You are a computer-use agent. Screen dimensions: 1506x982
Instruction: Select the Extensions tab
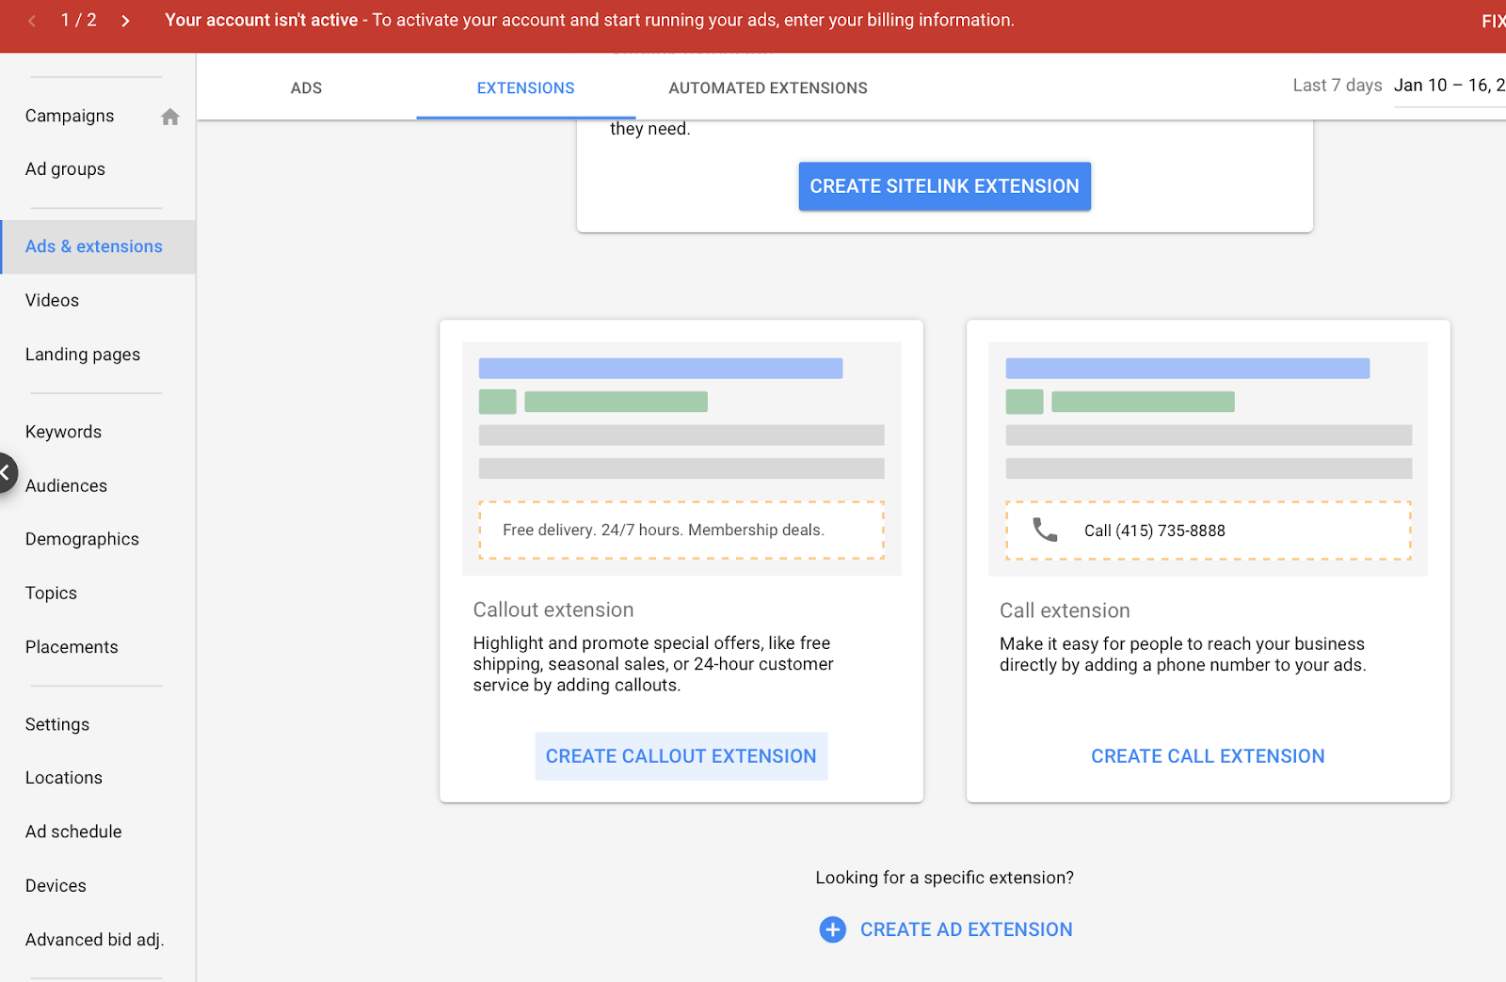tap(525, 87)
